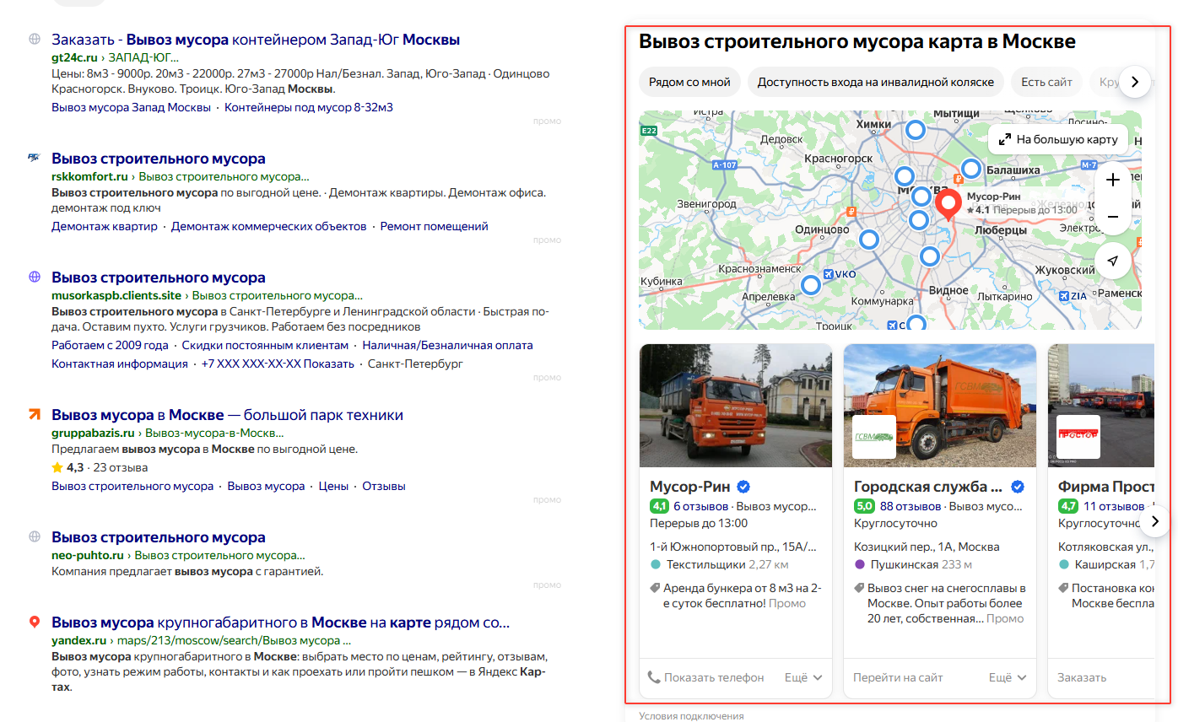The width and height of the screenshot is (1178, 722).
Task: Click the blue map marker near Химки
Action: point(916,131)
